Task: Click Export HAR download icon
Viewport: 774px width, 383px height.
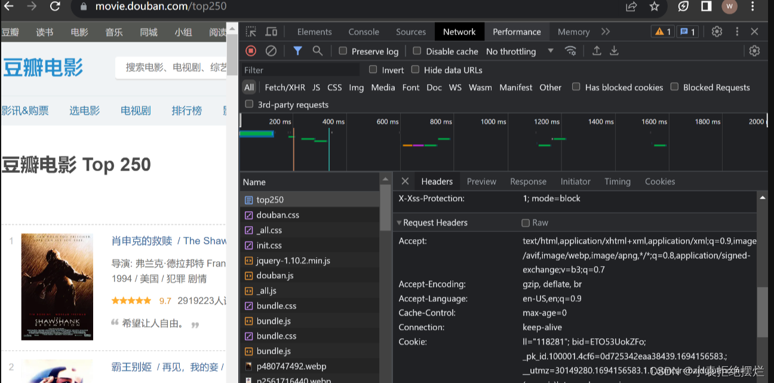Action: (x=614, y=51)
